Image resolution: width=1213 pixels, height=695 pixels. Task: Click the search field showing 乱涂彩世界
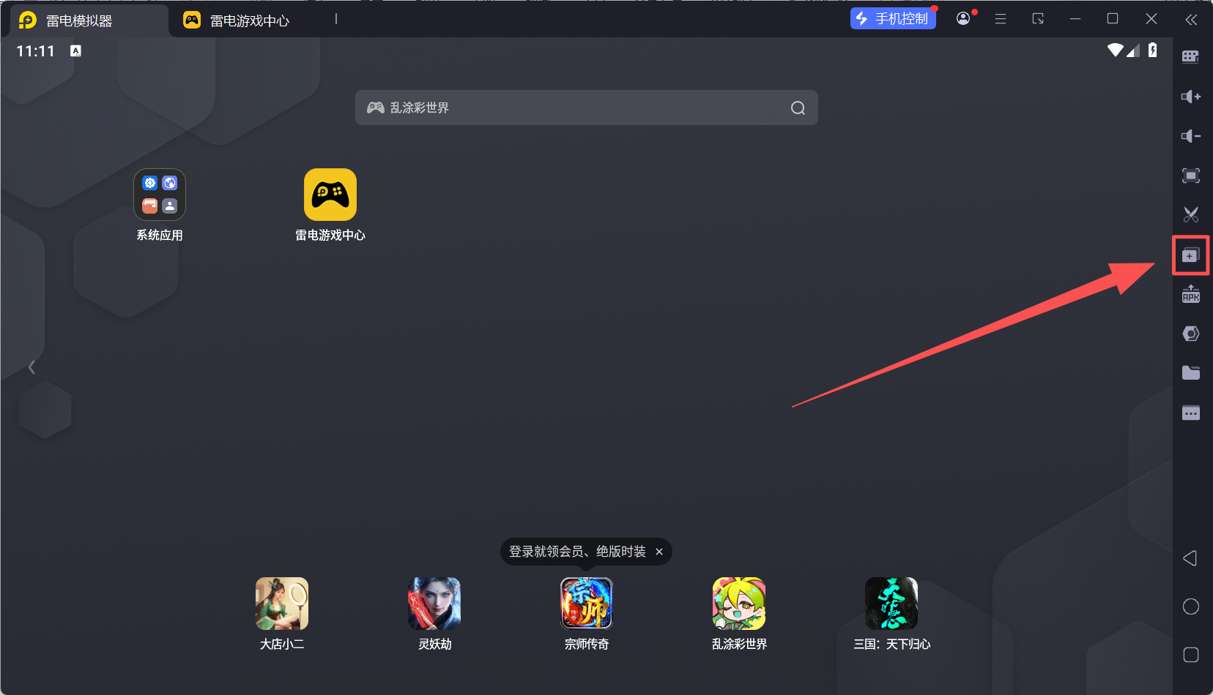(586, 108)
